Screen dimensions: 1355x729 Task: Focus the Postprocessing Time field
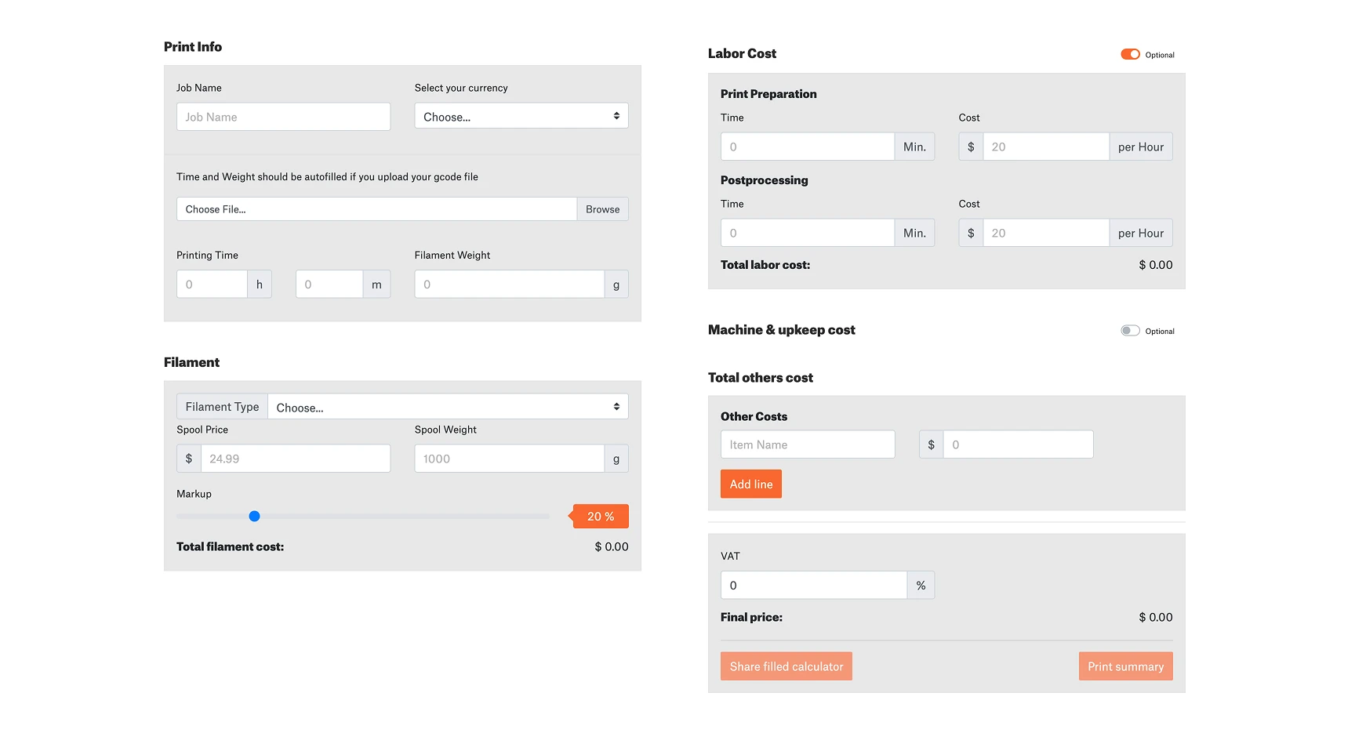point(808,233)
